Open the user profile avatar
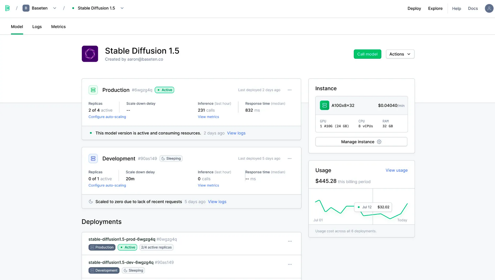The width and height of the screenshot is (495, 280). coord(489,8)
